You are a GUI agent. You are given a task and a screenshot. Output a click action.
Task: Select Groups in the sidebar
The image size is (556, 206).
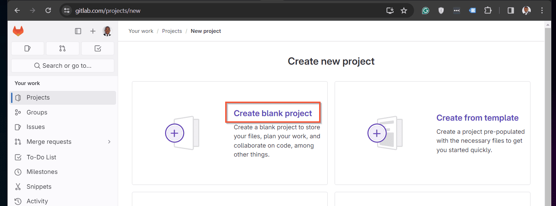tap(63, 112)
